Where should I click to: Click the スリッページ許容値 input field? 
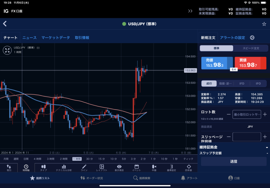pyautogui.click(x=247, y=137)
